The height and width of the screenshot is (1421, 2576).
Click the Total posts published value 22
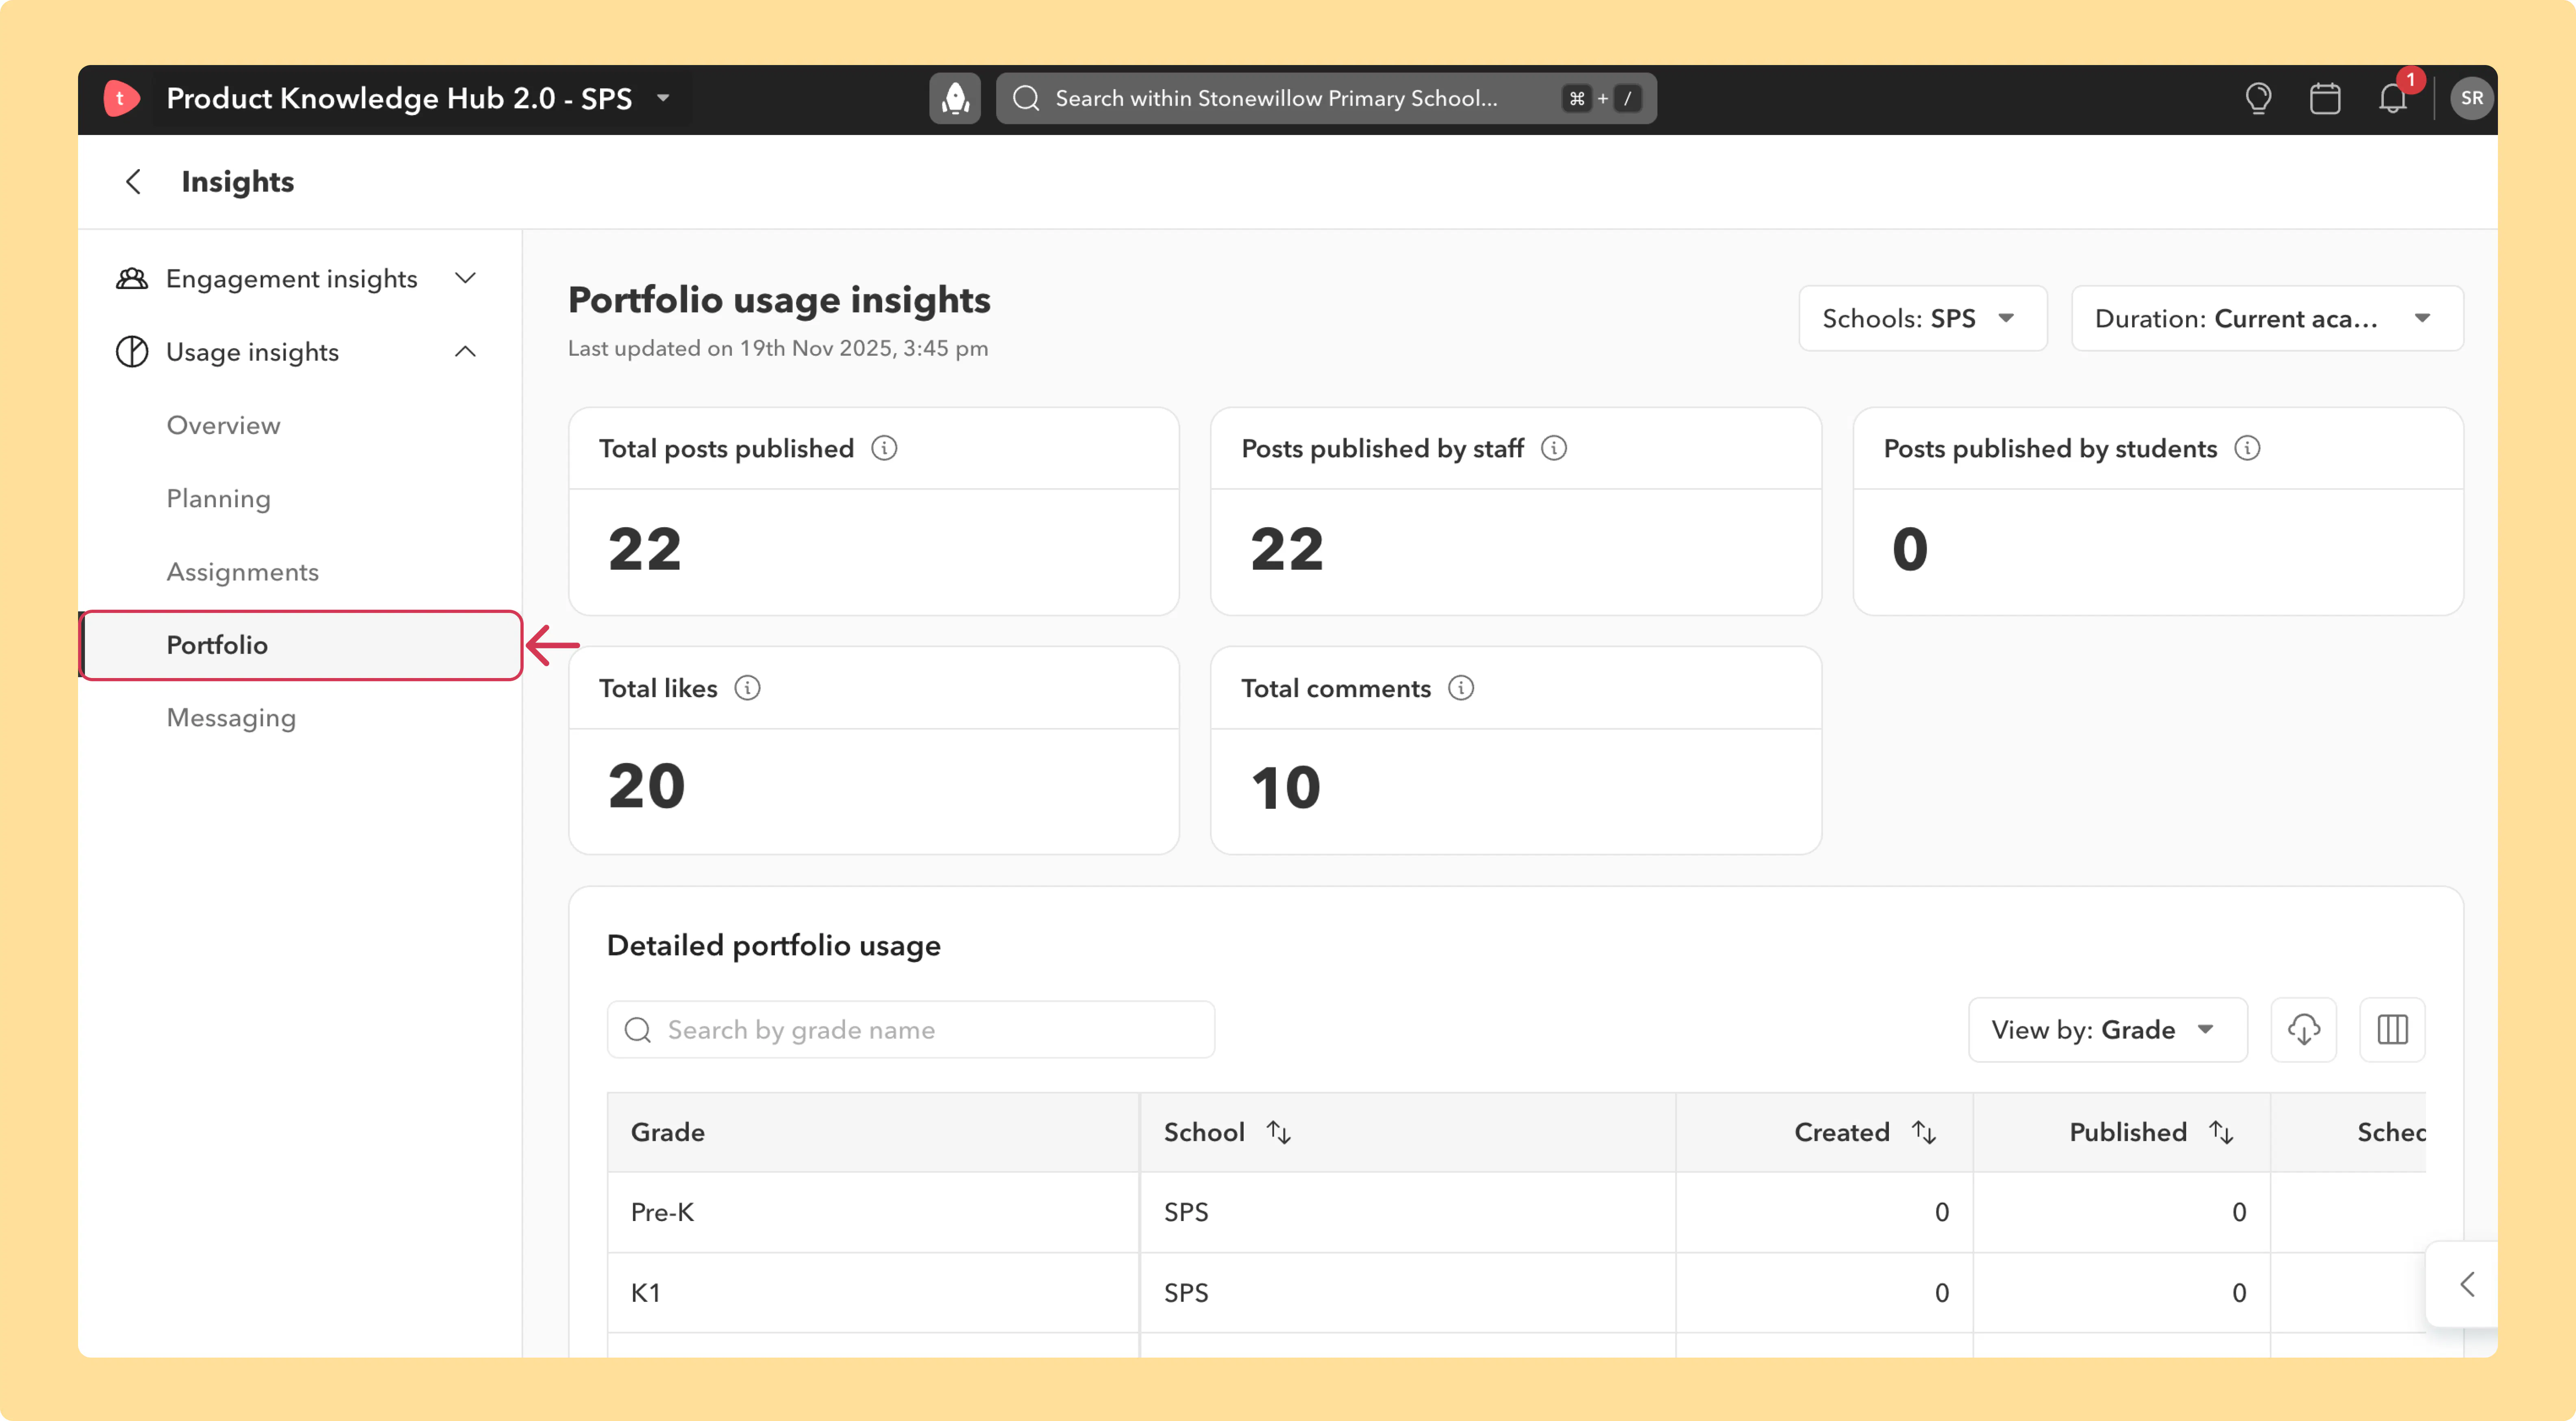645,549
